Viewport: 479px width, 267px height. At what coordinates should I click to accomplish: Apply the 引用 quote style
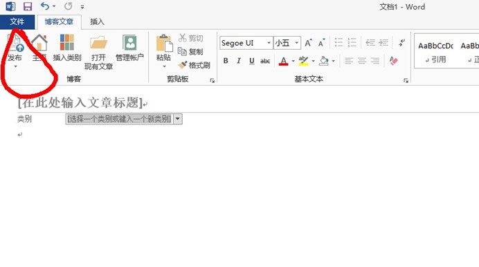[435, 51]
